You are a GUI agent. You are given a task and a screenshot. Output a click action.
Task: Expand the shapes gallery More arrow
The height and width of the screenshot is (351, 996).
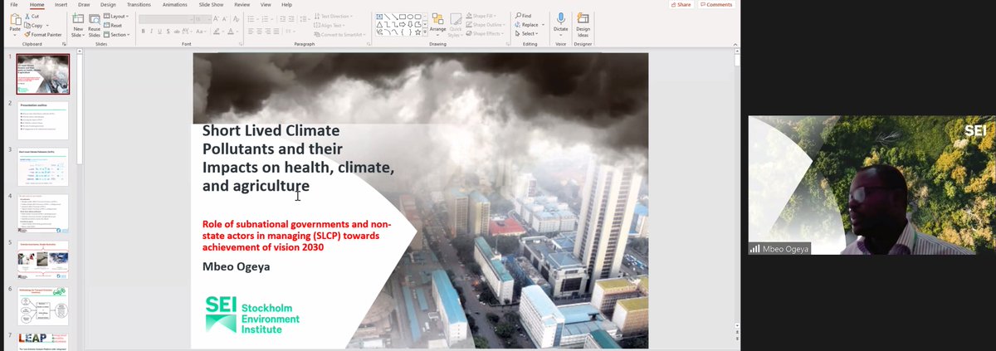[425, 32]
